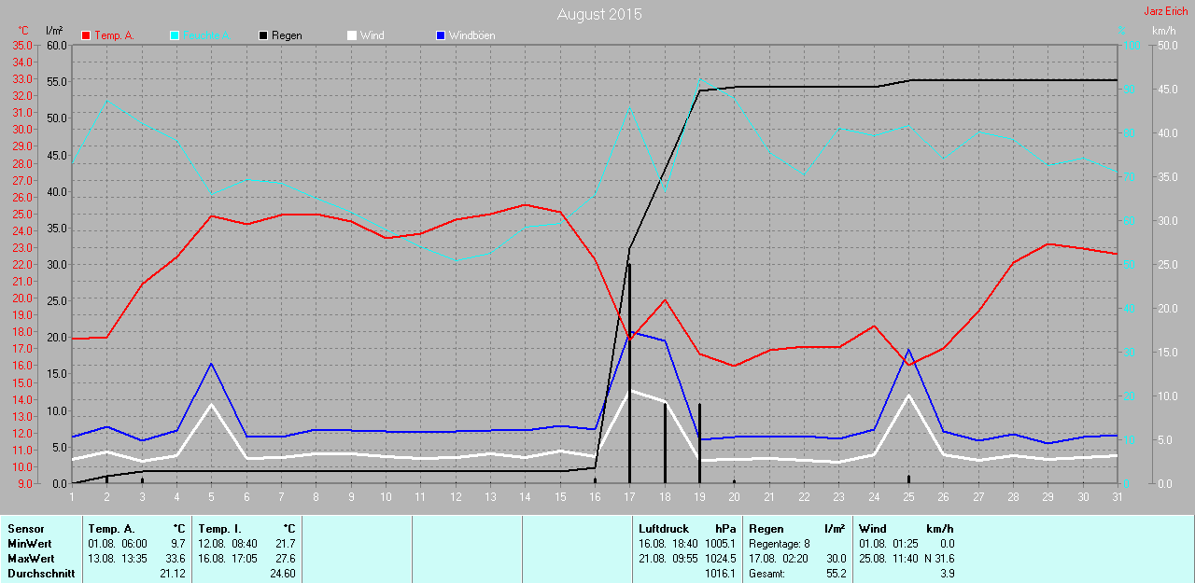Click the red Temp. A. legend swatch
This screenshot has width=1195, height=583.
point(87,35)
